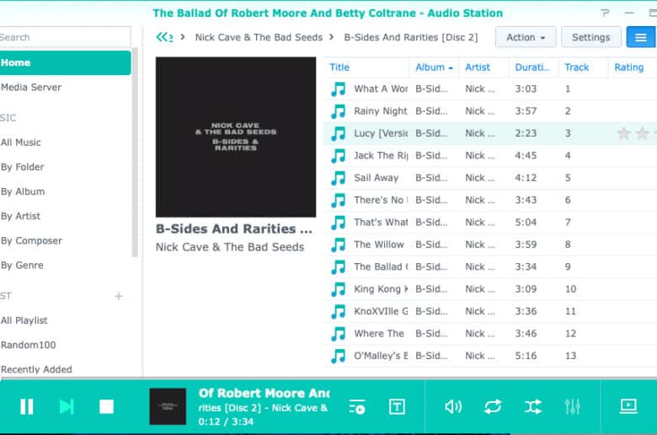
Task: Click music note icon for KnoXVille G
Action: point(338,311)
